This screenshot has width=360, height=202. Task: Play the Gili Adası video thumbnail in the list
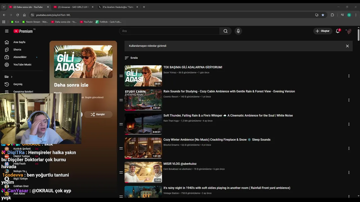pyautogui.click(x=143, y=76)
